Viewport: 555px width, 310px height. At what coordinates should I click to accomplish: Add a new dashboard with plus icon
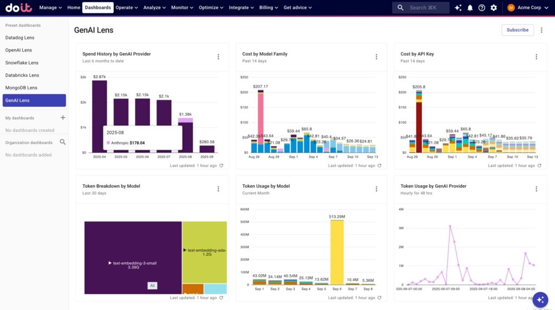click(63, 118)
